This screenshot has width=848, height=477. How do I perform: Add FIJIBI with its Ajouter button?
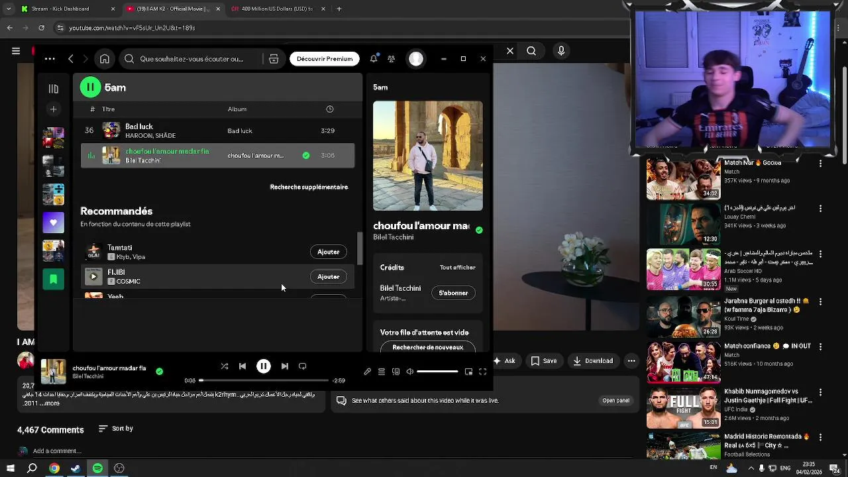point(329,277)
